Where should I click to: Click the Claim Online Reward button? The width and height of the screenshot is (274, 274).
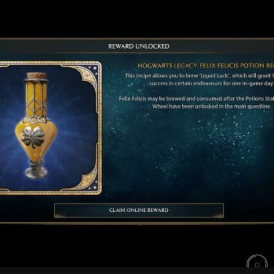click(139, 210)
